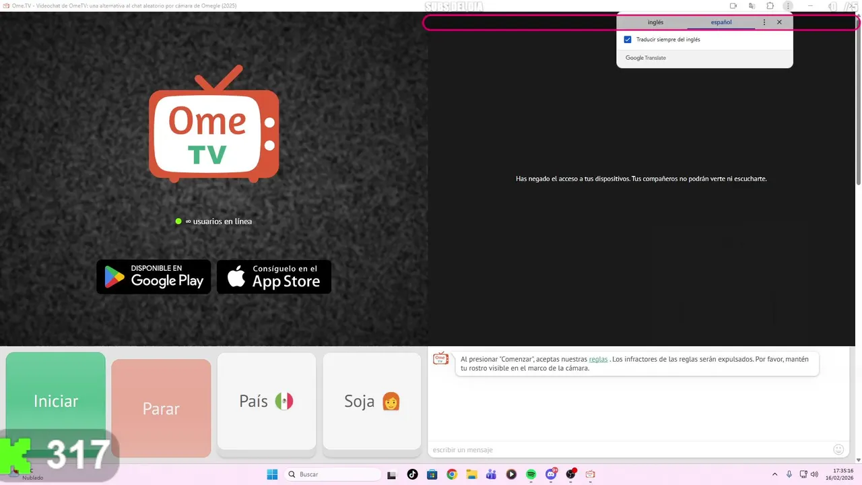The image size is (862, 485).
Task: Open the media player taskbar icon
Action: click(511, 474)
